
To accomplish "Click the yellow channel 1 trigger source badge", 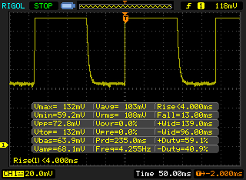I will click(x=201, y=6).
